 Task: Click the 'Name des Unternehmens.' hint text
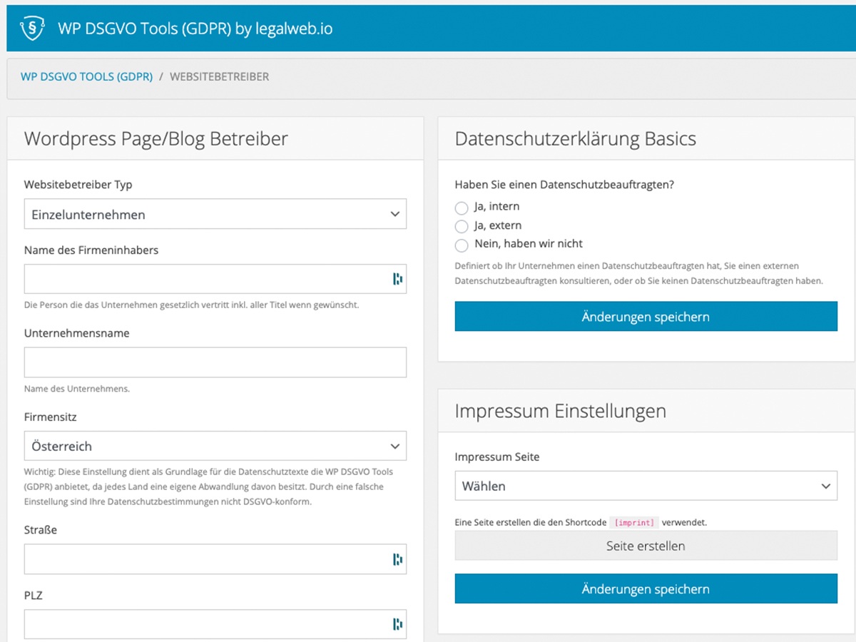tap(77, 389)
